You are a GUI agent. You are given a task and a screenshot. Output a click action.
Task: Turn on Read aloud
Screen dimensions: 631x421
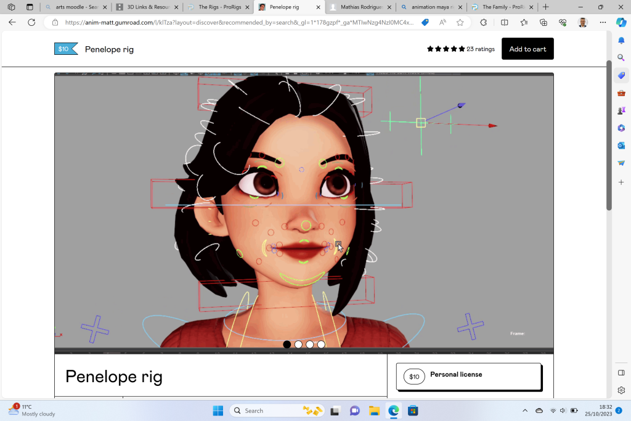point(442,23)
